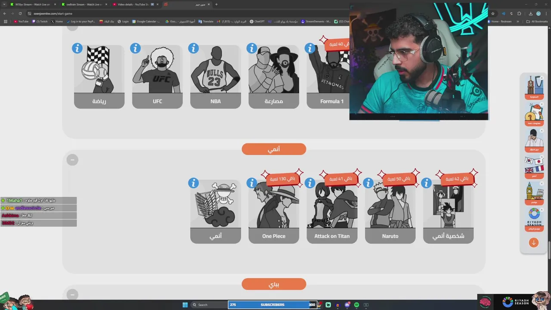Screen dimensions: 551x310
Task: Remove معلومات عامة from selected categories
Action: [x=542, y=105]
